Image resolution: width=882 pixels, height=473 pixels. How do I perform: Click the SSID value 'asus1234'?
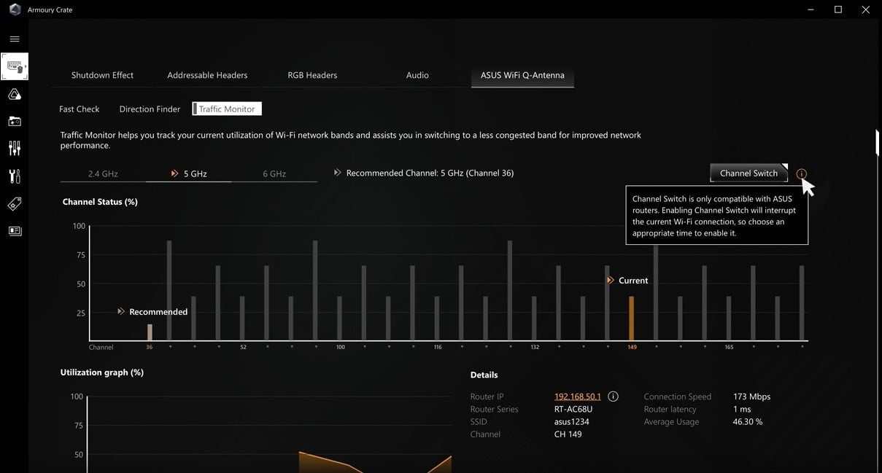tap(572, 421)
